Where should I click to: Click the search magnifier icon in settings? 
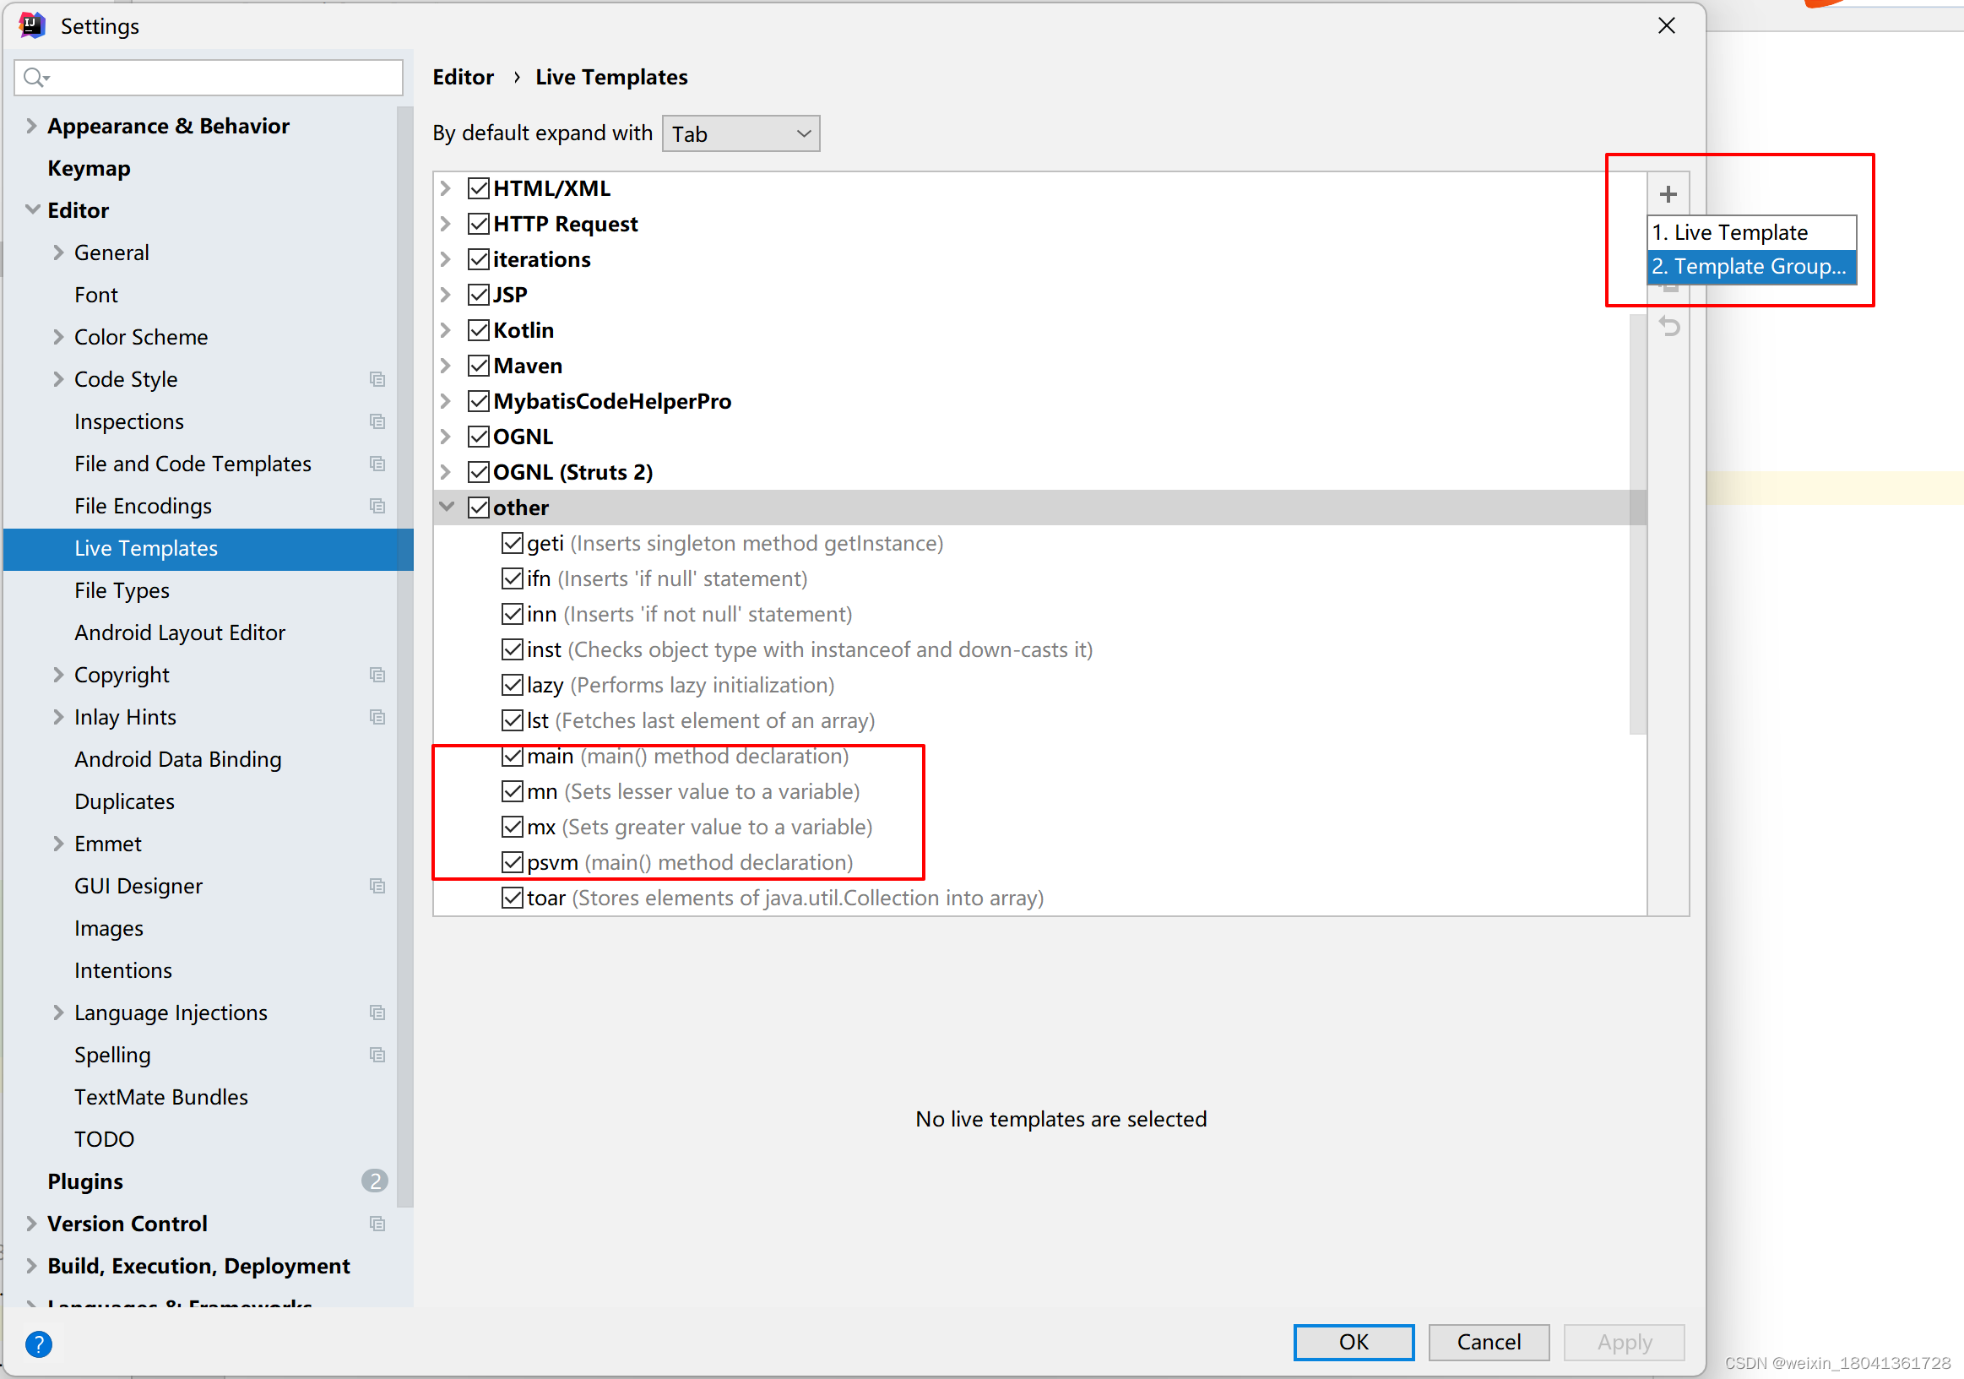click(x=36, y=78)
